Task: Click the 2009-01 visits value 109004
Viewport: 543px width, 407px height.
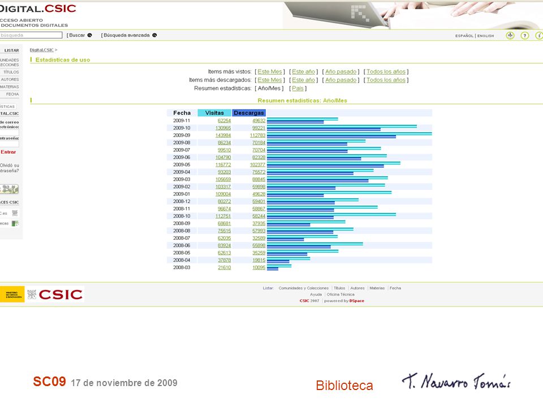Action: 223,194
